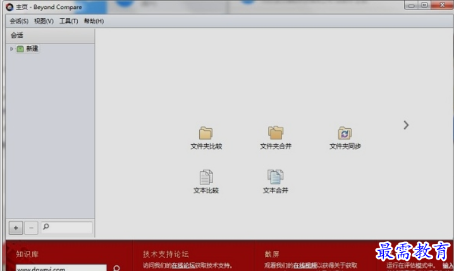Open the 在线视频 link

[x=305, y=265]
